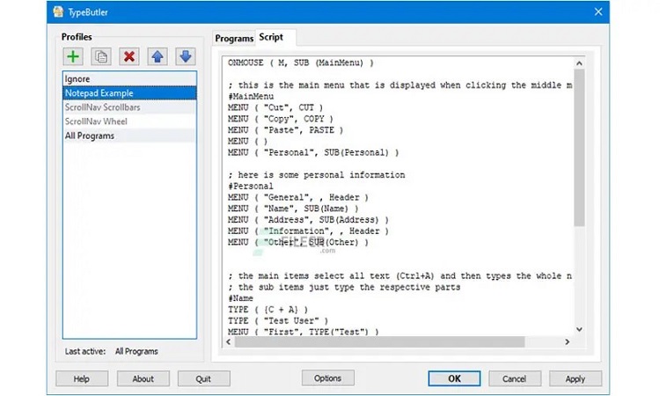Choose the ScrollNav Wheel profile

click(x=129, y=121)
